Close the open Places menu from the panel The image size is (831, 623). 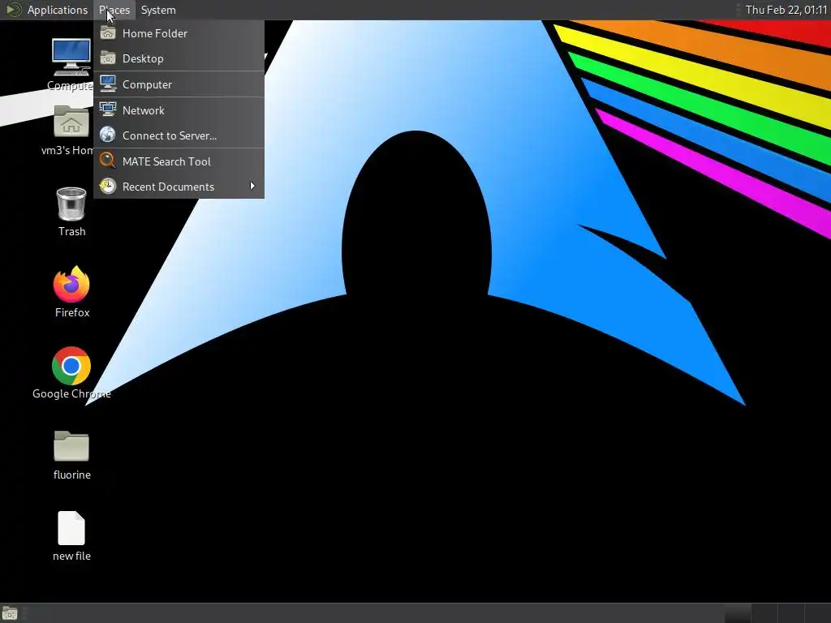114,10
